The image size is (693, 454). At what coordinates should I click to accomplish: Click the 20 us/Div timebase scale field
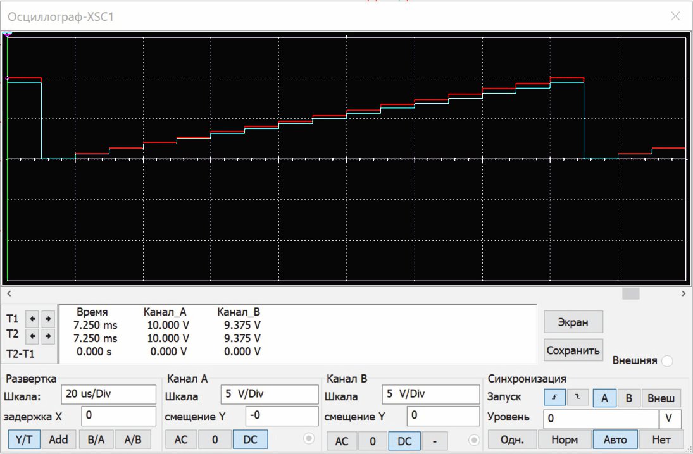point(109,395)
